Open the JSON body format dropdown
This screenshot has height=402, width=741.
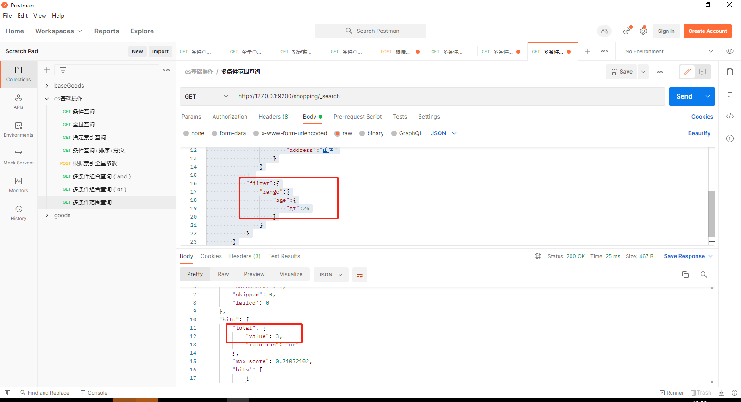(x=444, y=133)
